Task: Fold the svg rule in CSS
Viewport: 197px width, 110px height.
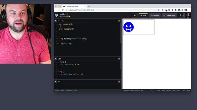Action: (x=58, y=72)
